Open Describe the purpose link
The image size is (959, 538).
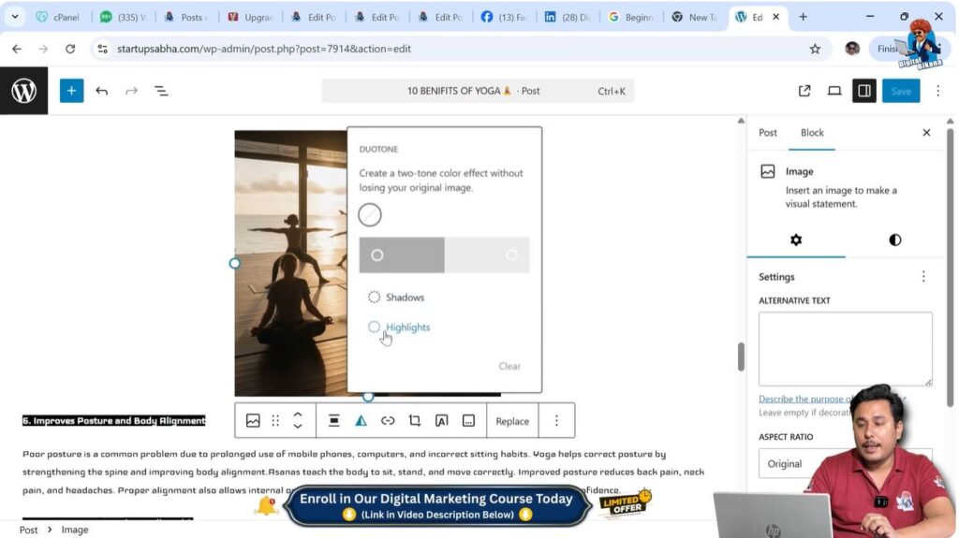(x=806, y=399)
